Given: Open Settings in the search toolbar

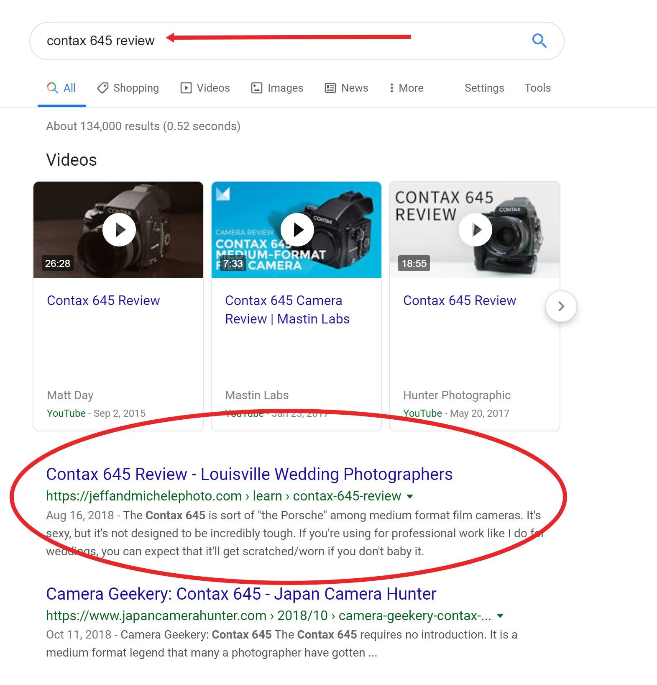Looking at the screenshot, I should click(484, 88).
